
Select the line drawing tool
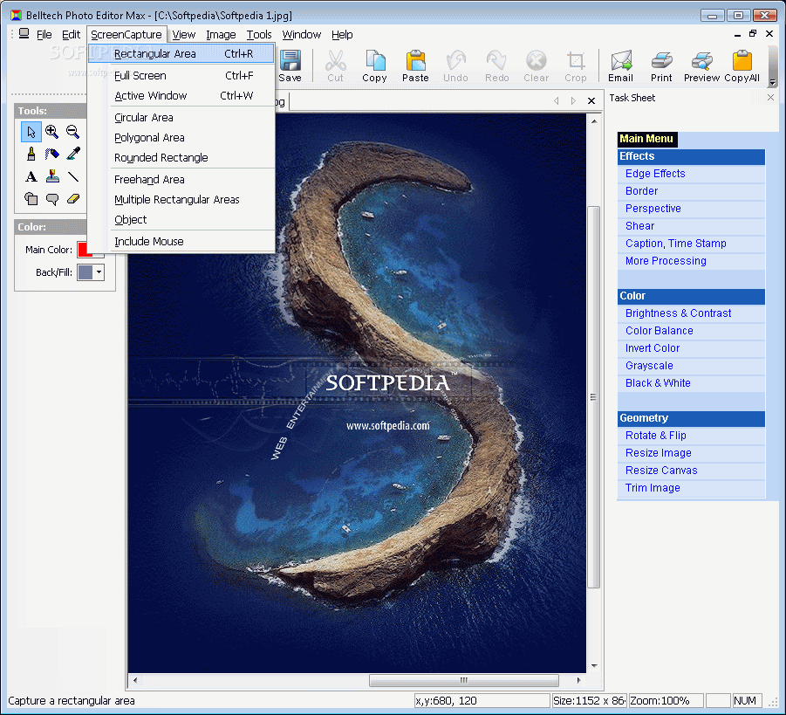72,176
